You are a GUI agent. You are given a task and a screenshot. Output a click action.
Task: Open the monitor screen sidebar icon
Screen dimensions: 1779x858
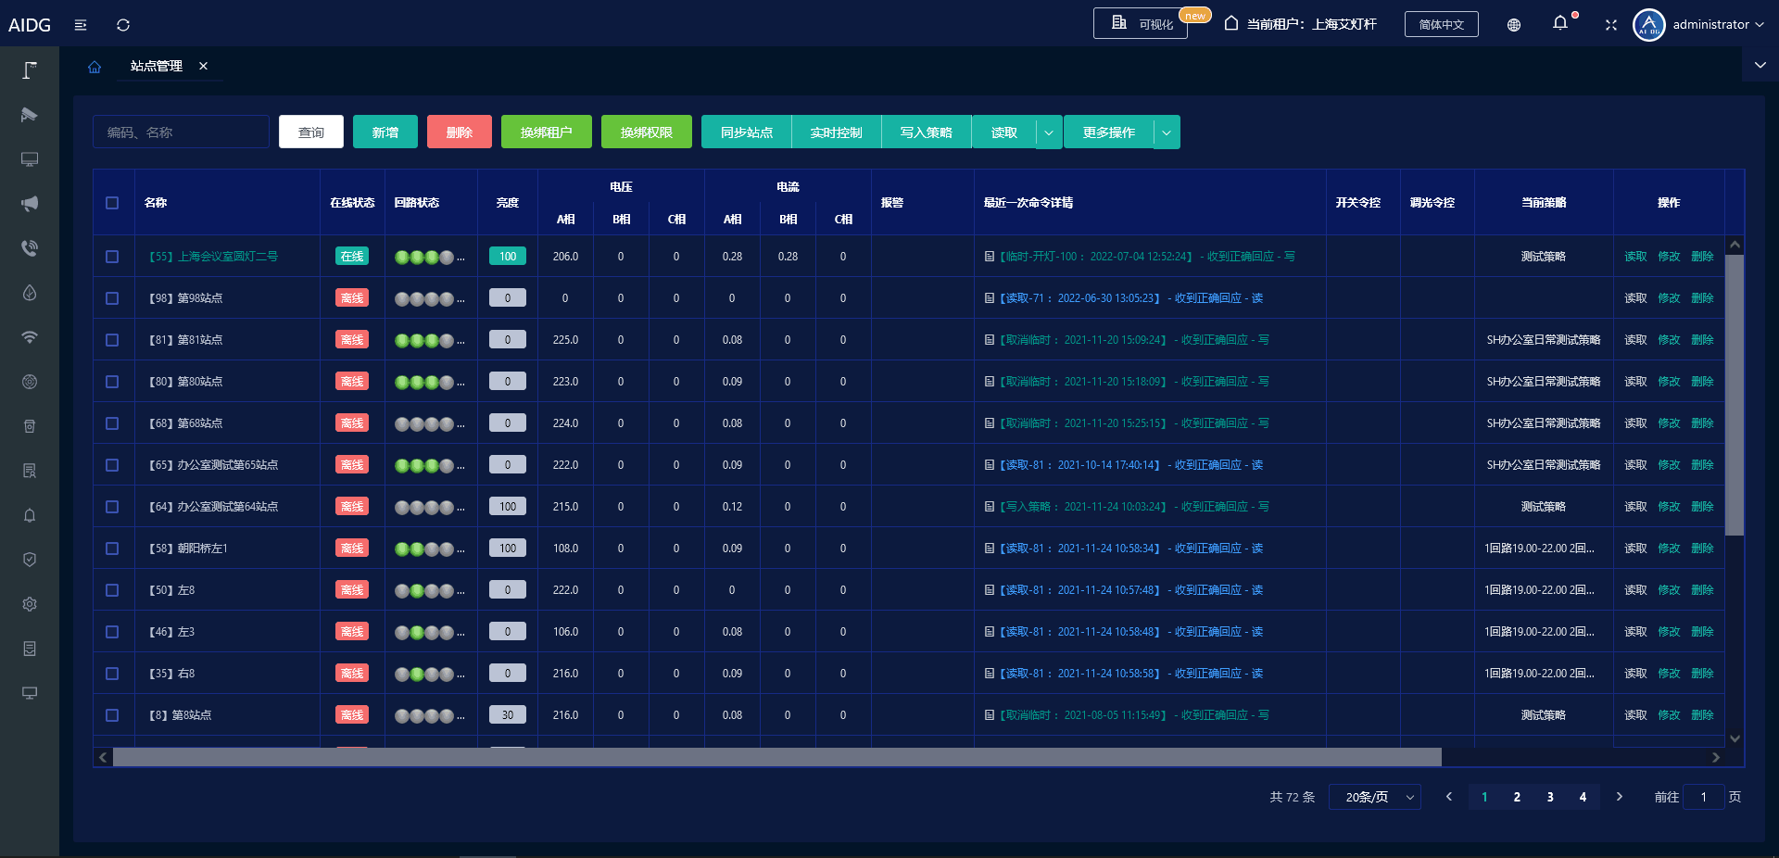click(x=30, y=159)
